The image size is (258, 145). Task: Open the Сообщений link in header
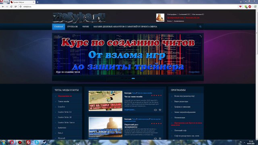pos(184,14)
